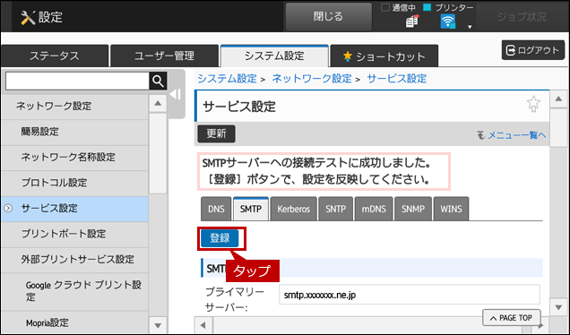Click ネットワーク設定 breadcrumb link
The width and height of the screenshot is (570, 335).
click(x=312, y=79)
